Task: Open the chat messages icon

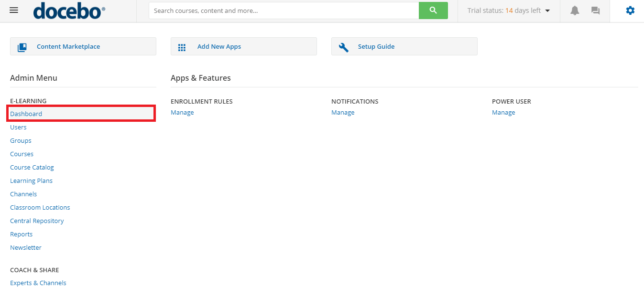Action: coord(595,11)
